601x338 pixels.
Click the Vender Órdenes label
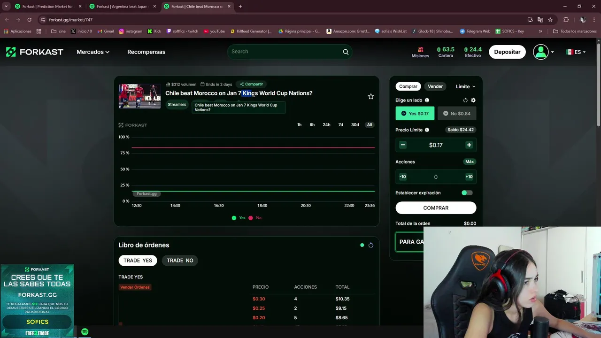tap(135, 287)
